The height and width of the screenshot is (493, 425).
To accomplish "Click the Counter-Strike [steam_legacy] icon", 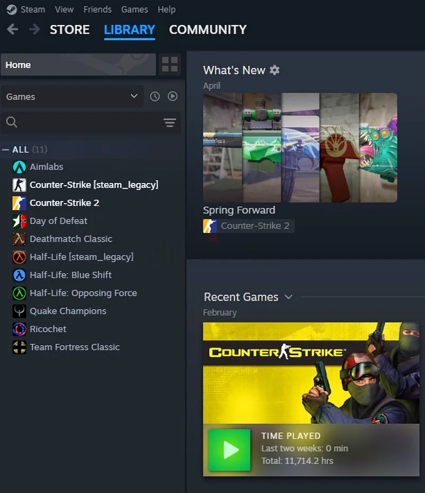I will pos(19,185).
